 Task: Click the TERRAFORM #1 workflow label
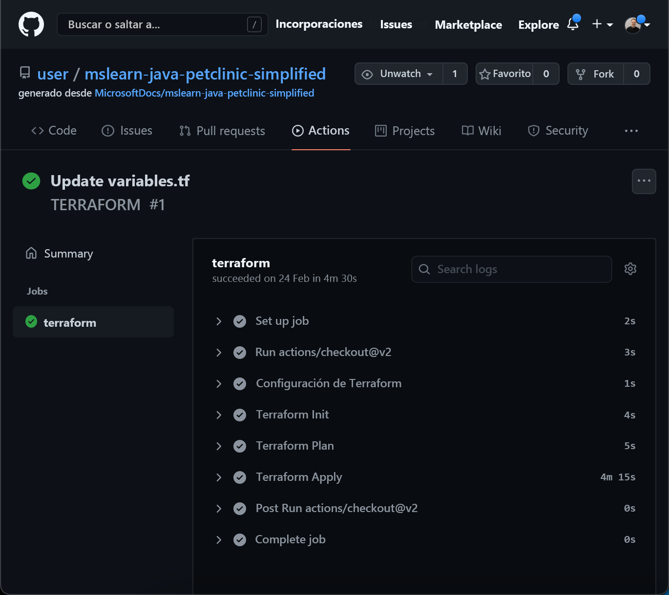pos(108,205)
